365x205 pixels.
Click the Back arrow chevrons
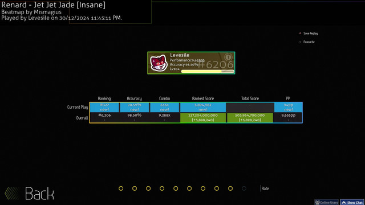(12, 194)
